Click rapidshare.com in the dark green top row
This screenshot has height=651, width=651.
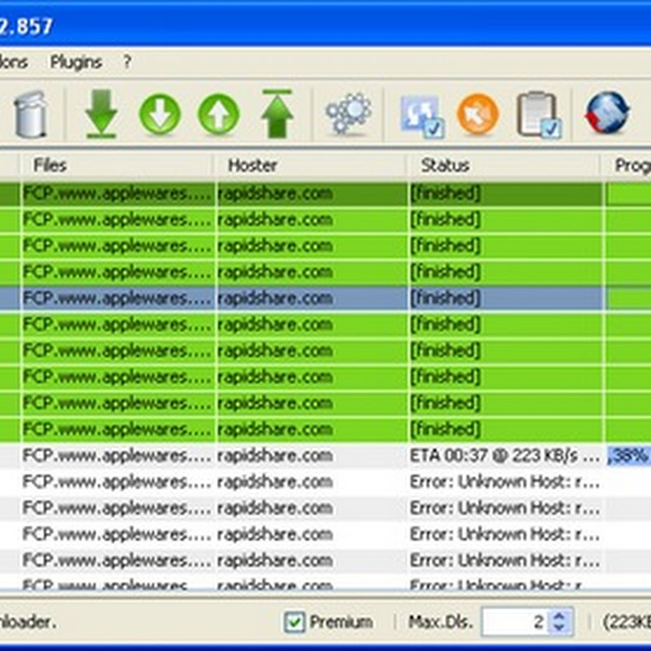(275, 194)
